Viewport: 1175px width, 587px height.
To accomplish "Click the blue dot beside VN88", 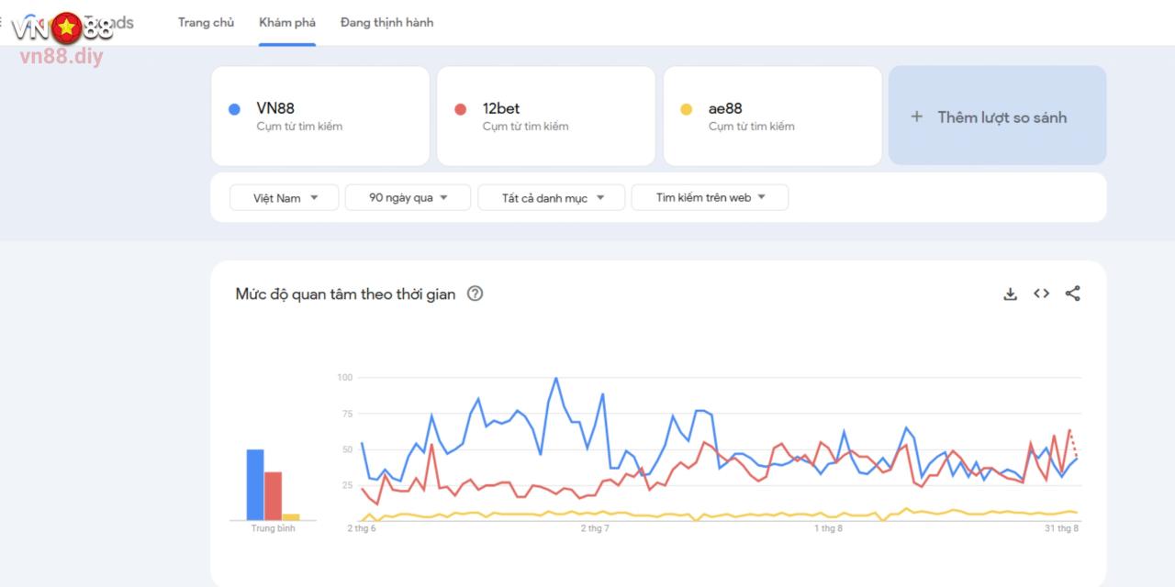I will (x=234, y=109).
